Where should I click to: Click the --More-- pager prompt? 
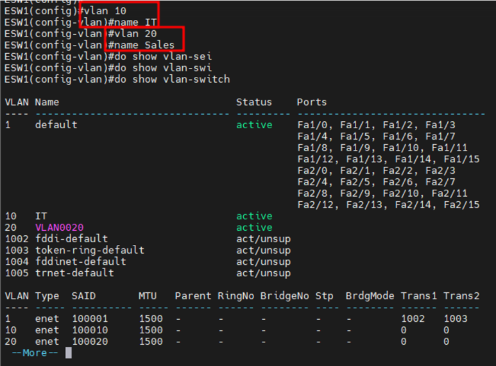(x=35, y=353)
